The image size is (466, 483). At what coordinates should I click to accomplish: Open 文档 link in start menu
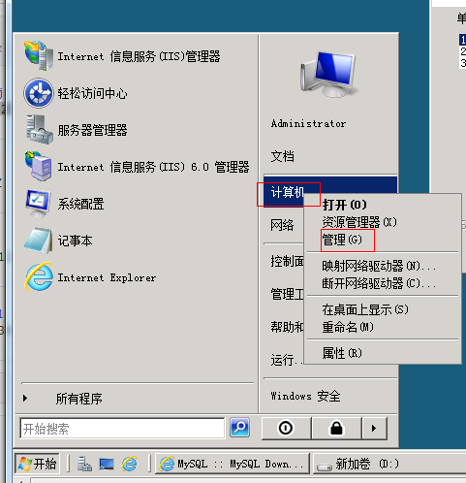point(283,156)
